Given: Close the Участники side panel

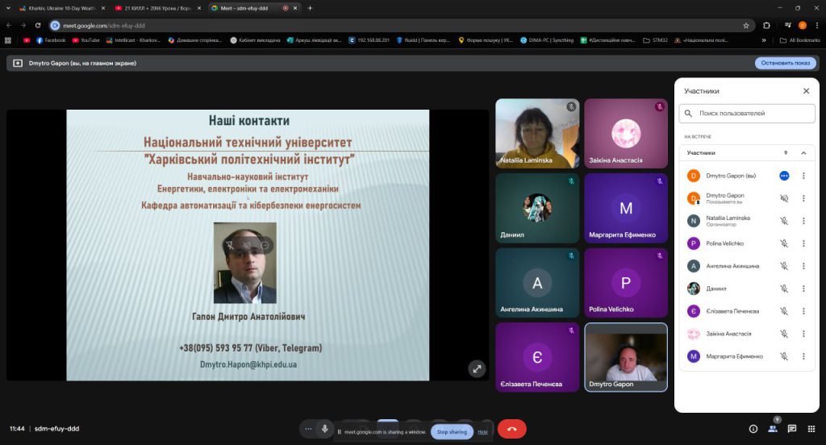Looking at the screenshot, I should (806, 91).
